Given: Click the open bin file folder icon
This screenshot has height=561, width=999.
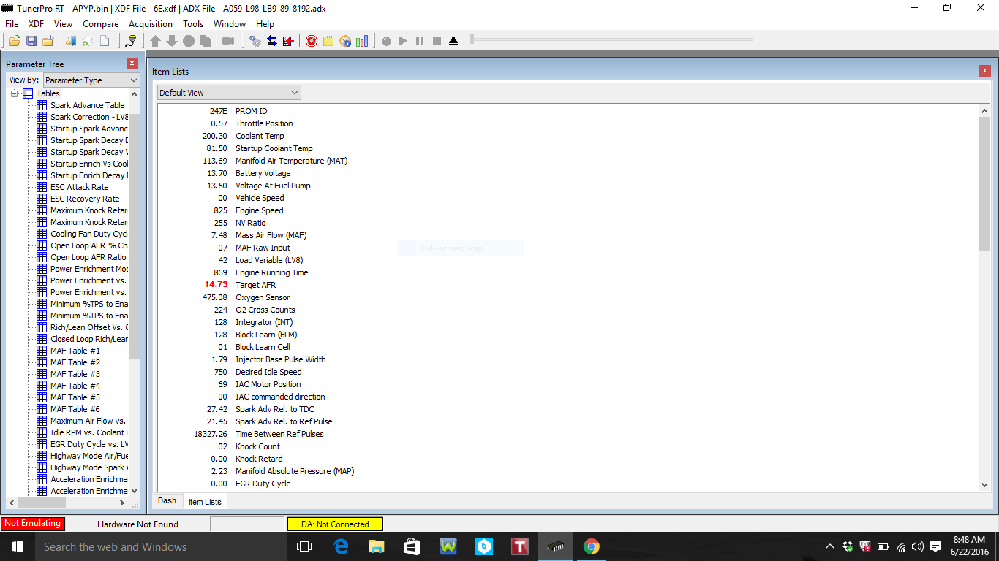Looking at the screenshot, I should [14, 41].
